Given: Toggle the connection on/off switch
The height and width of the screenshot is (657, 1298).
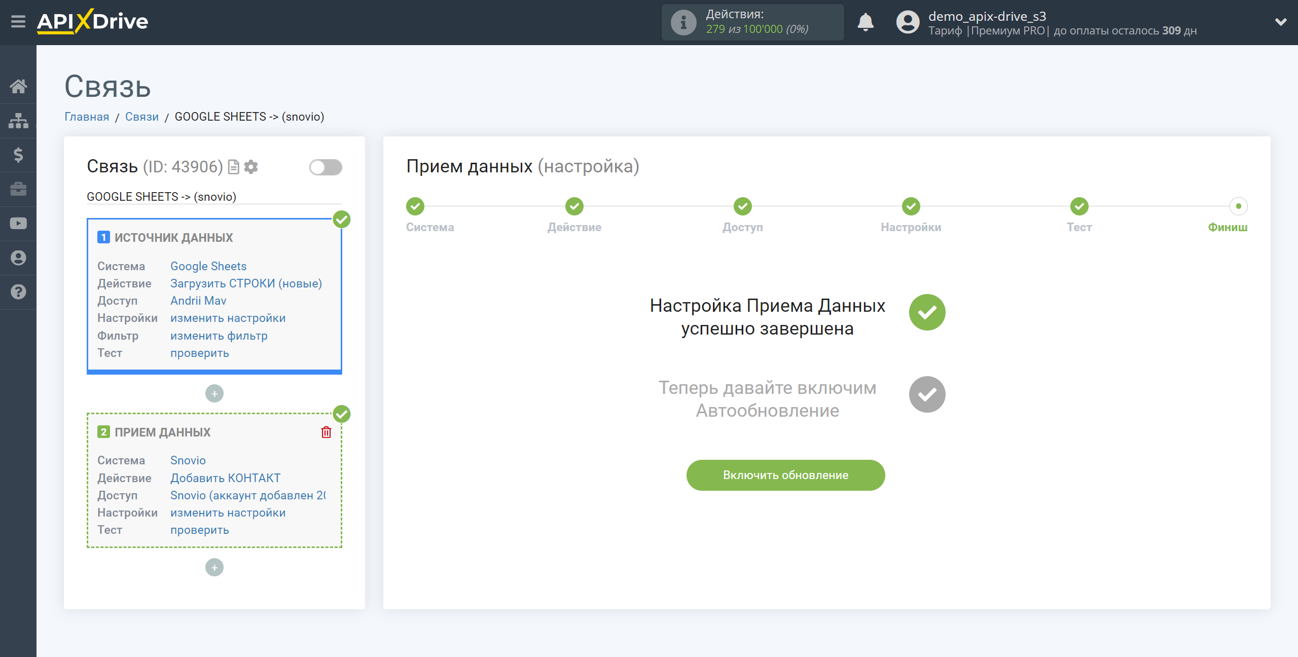Looking at the screenshot, I should pos(326,167).
